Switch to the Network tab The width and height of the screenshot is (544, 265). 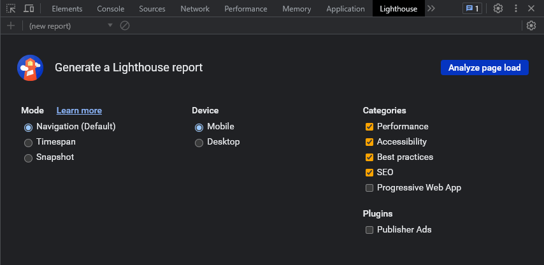point(194,9)
